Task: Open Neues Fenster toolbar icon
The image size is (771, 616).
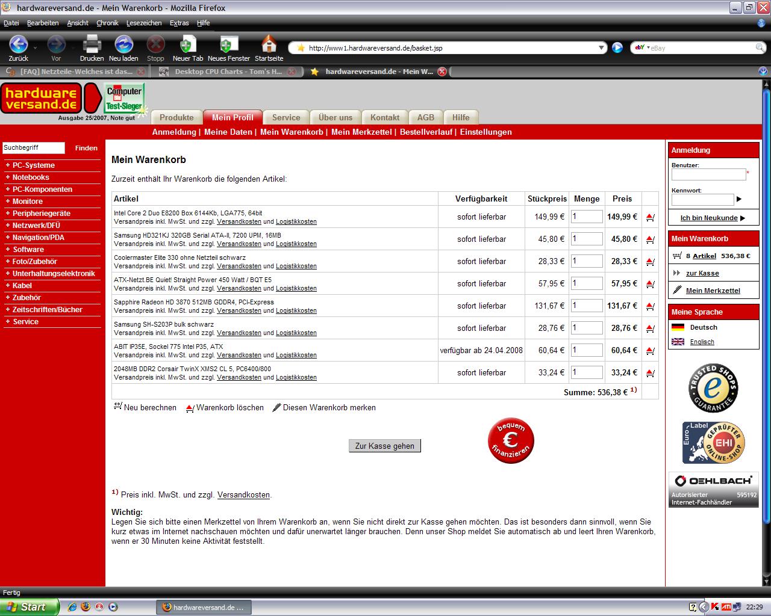Action: point(229,45)
